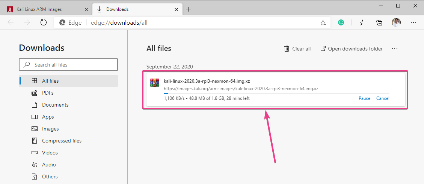Screen dimensions: 424x184
Task: Filter downloads by Apps
Action: [x=68, y=117]
